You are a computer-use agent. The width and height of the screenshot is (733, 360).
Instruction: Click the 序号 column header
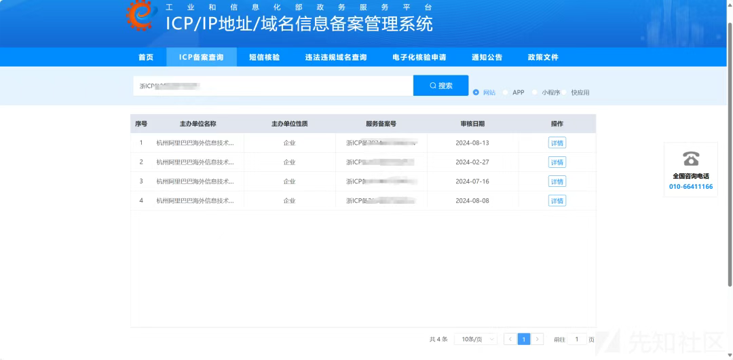(141, 124)
